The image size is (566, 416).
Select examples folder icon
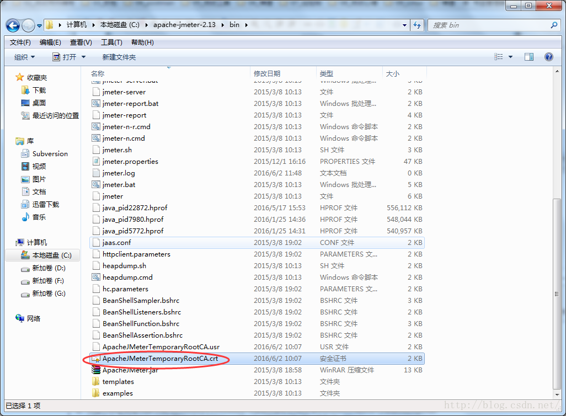click(95, 393)
